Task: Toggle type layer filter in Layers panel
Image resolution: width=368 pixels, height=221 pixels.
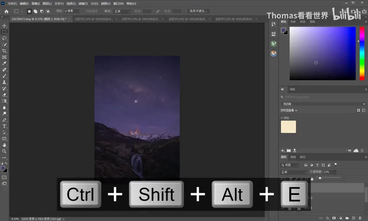Action: click(317, 165)
